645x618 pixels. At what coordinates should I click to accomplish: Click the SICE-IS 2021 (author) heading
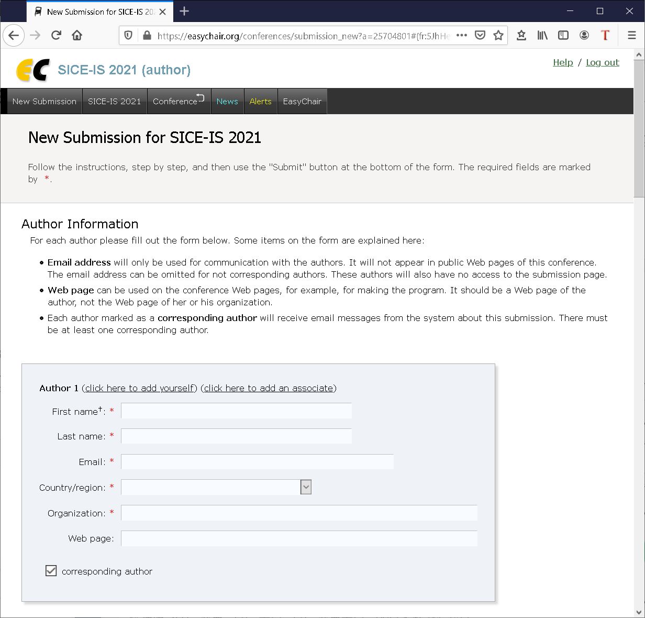124,70
